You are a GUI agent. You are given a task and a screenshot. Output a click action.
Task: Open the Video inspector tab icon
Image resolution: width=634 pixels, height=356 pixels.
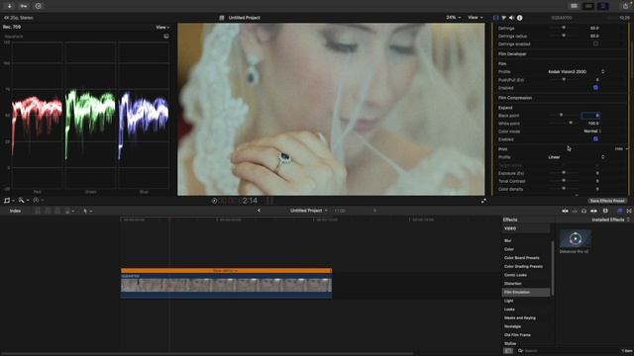pyautogui.click(x=495, y=18)
